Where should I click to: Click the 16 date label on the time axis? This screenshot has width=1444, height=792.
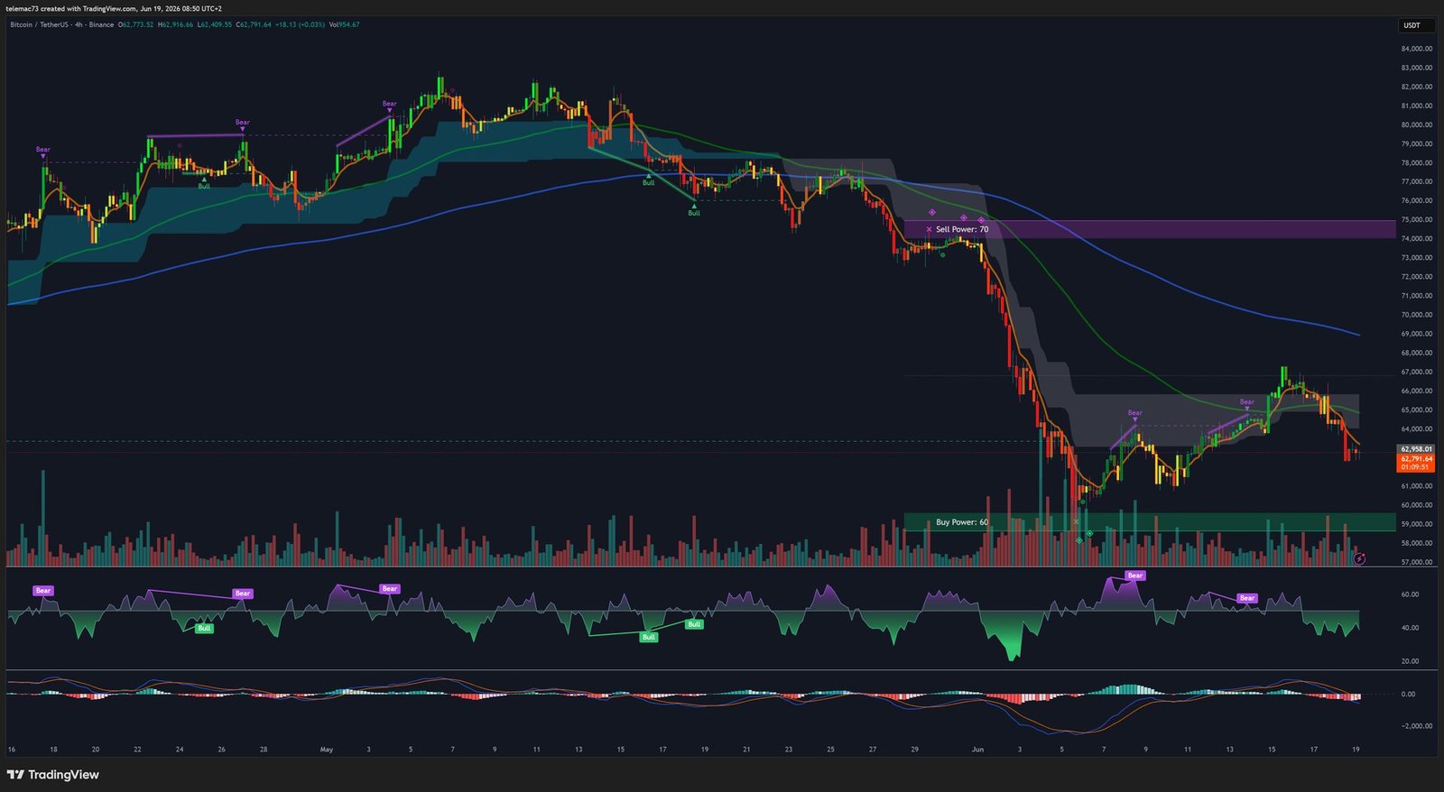(x=12, y=750)
